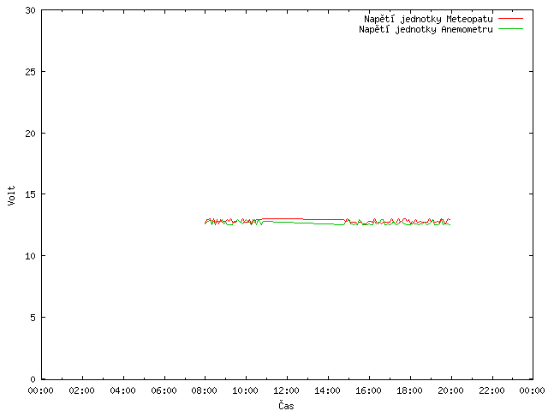This screenshot has width=548, height=411.
Task: Click the x-axis label 22:00
Action: pyautogui.click(x=491, y=390)
